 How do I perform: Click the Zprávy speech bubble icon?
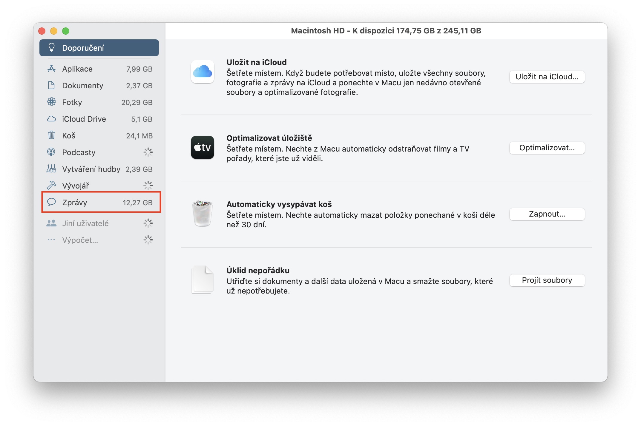tap(51, 202)
